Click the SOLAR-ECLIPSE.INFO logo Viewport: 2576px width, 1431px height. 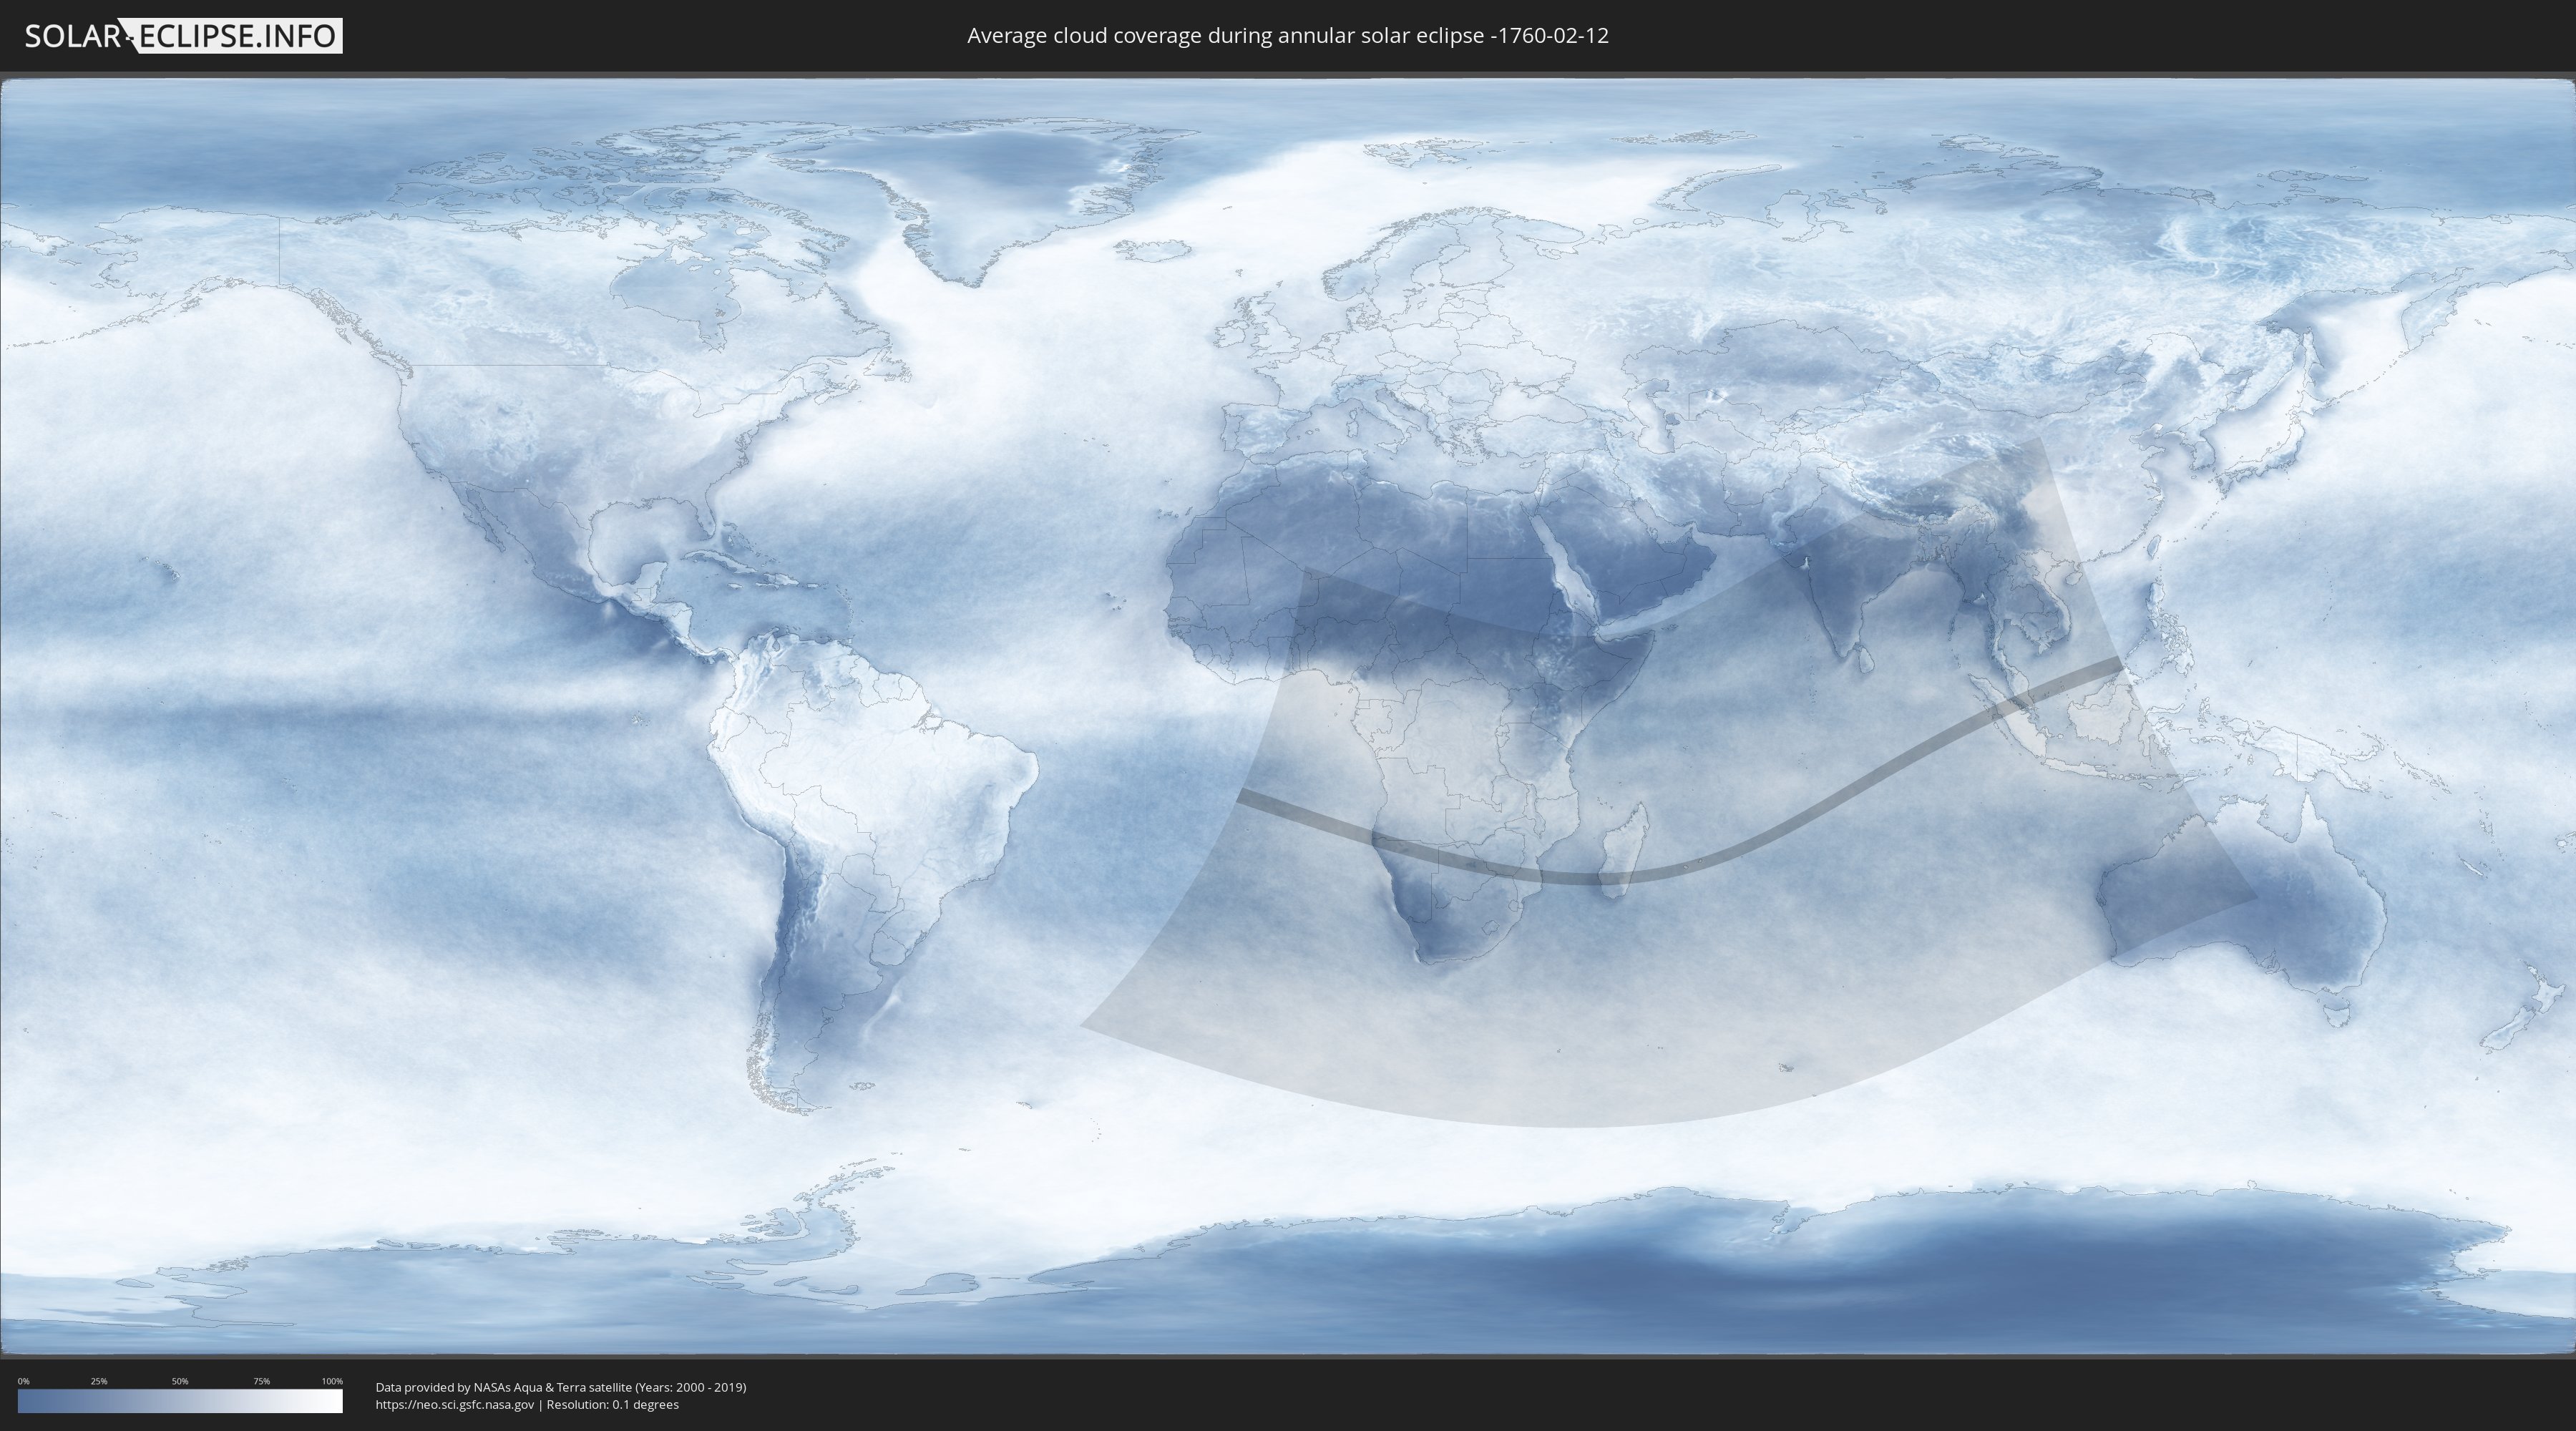[x=182, y=36]
